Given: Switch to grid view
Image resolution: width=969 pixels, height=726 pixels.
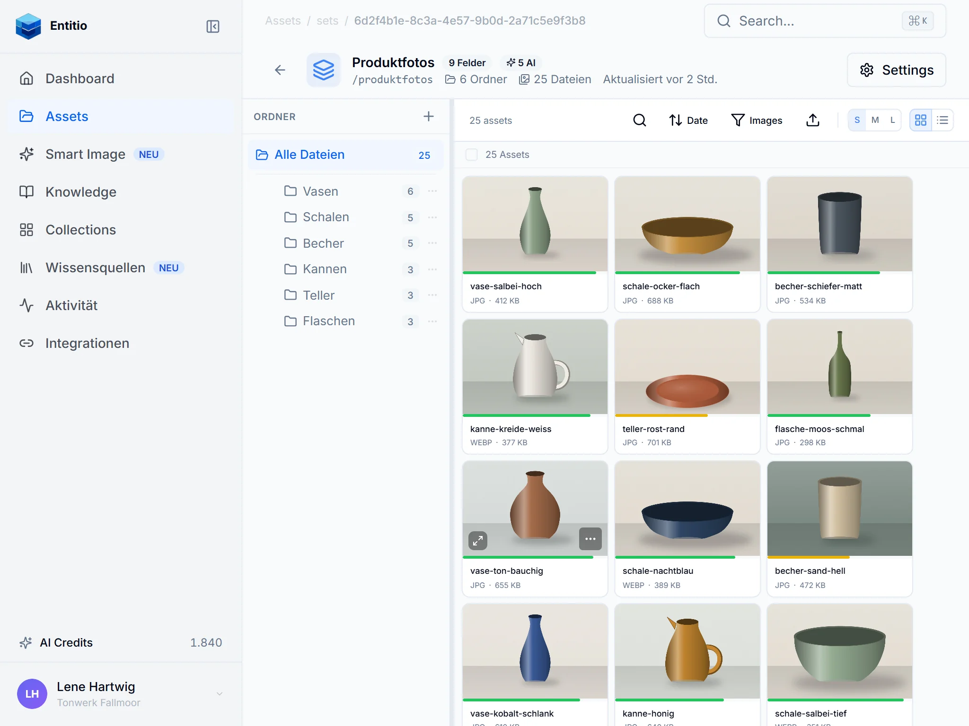Looking at the screenshot, I should pyautogui.click(x=921, y=120).
